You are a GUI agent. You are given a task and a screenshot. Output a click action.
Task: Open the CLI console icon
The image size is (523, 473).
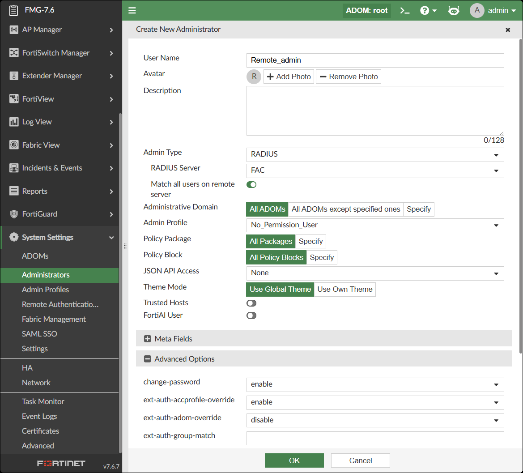[x=404, y=11]
